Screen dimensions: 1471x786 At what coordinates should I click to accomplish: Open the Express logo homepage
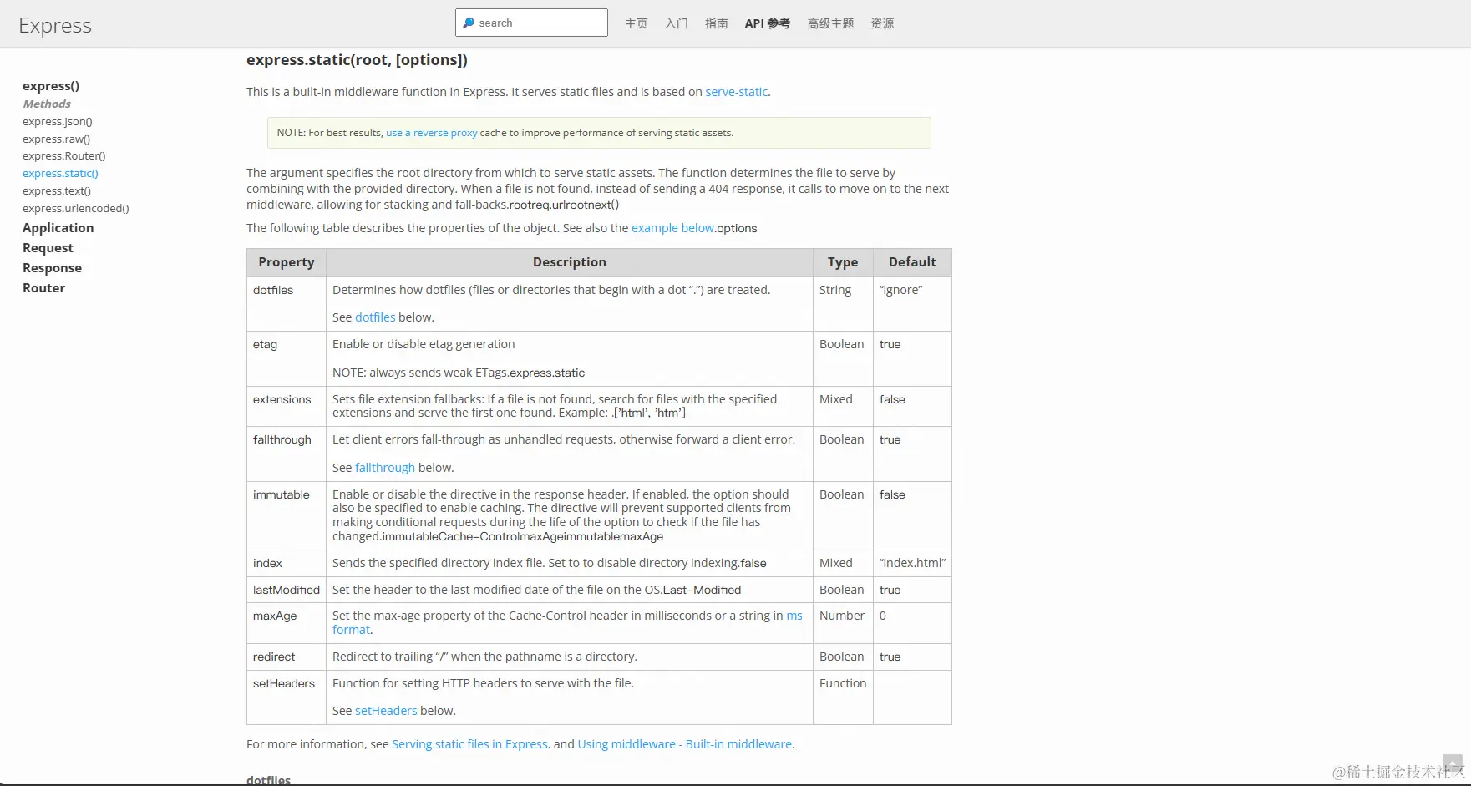point(55,25)
